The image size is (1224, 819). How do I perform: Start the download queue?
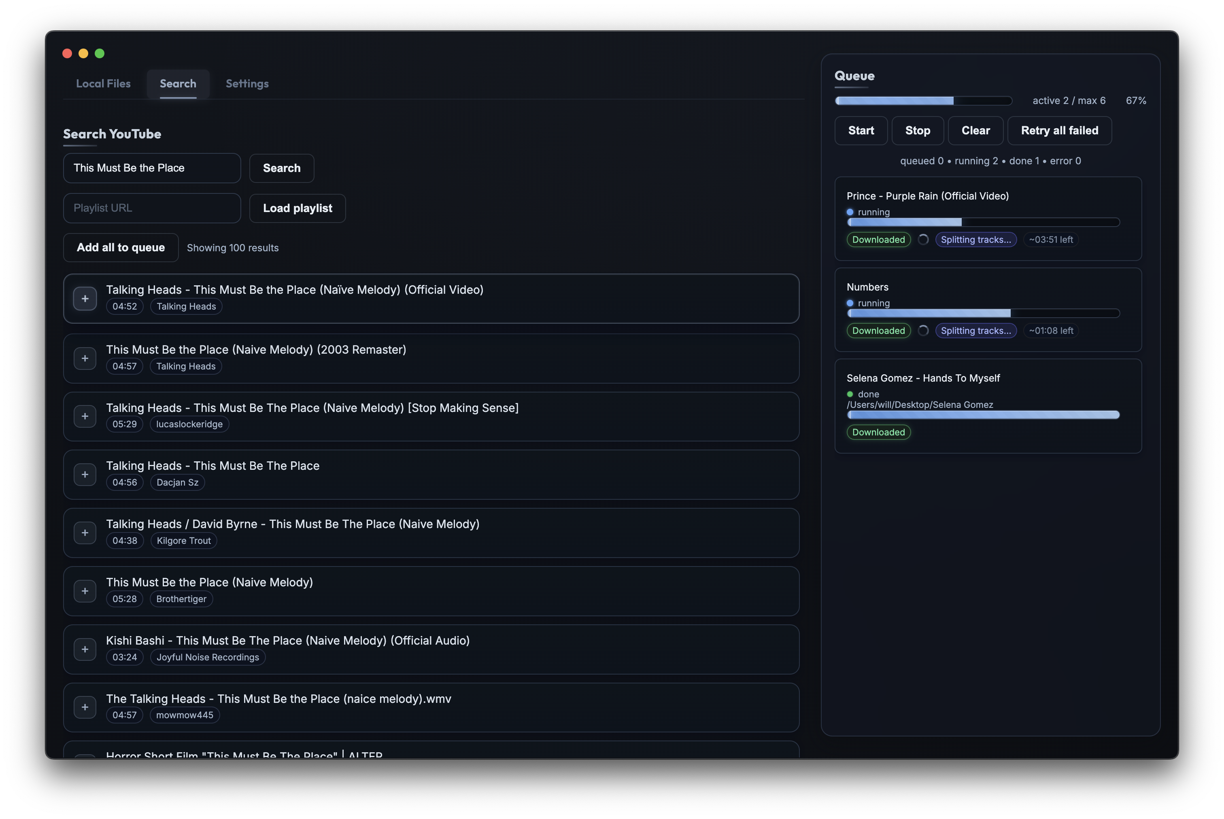coord(861,131)
